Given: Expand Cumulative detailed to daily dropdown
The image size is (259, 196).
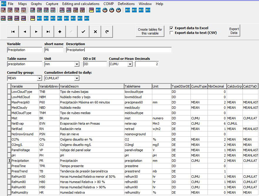Looking at the screenshot, I should pos(77,78).
